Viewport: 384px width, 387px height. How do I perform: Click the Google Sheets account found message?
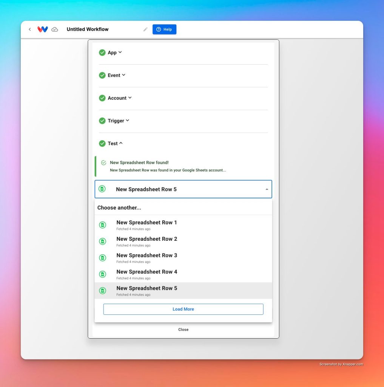pyautogui.click(x=168, y=170)
